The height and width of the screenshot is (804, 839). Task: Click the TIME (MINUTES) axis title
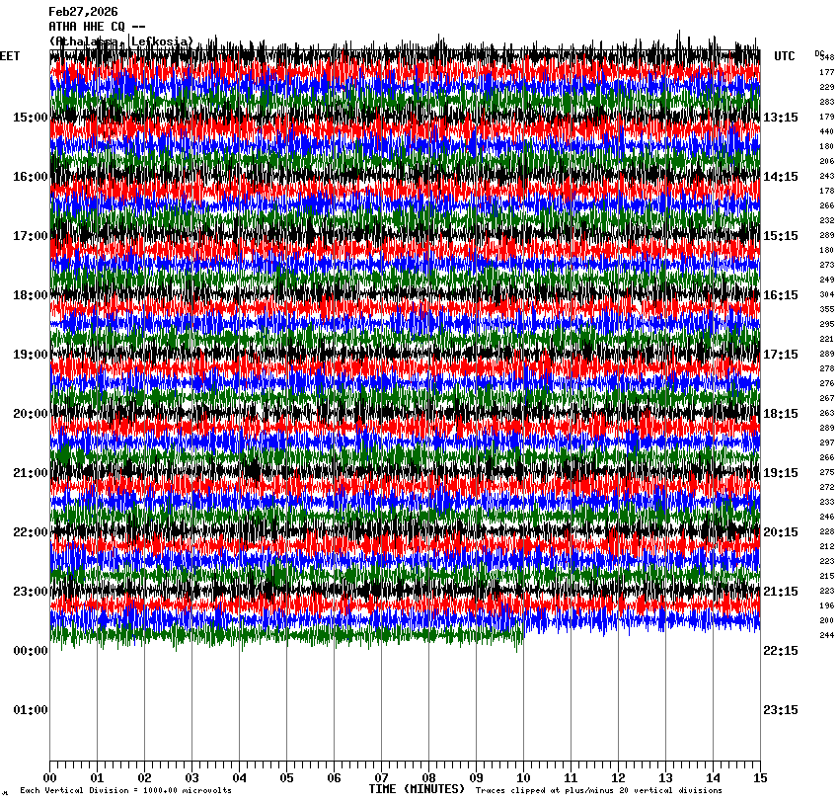pos(417,789)
